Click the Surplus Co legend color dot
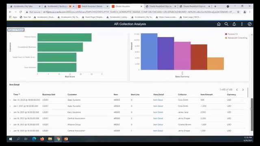Image resolution: width=260 pixels, height=146 pixels. click(x=226, y=34)
